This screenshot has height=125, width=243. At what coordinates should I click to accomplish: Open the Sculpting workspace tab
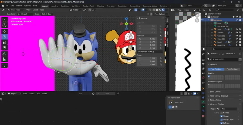(65, 6)
